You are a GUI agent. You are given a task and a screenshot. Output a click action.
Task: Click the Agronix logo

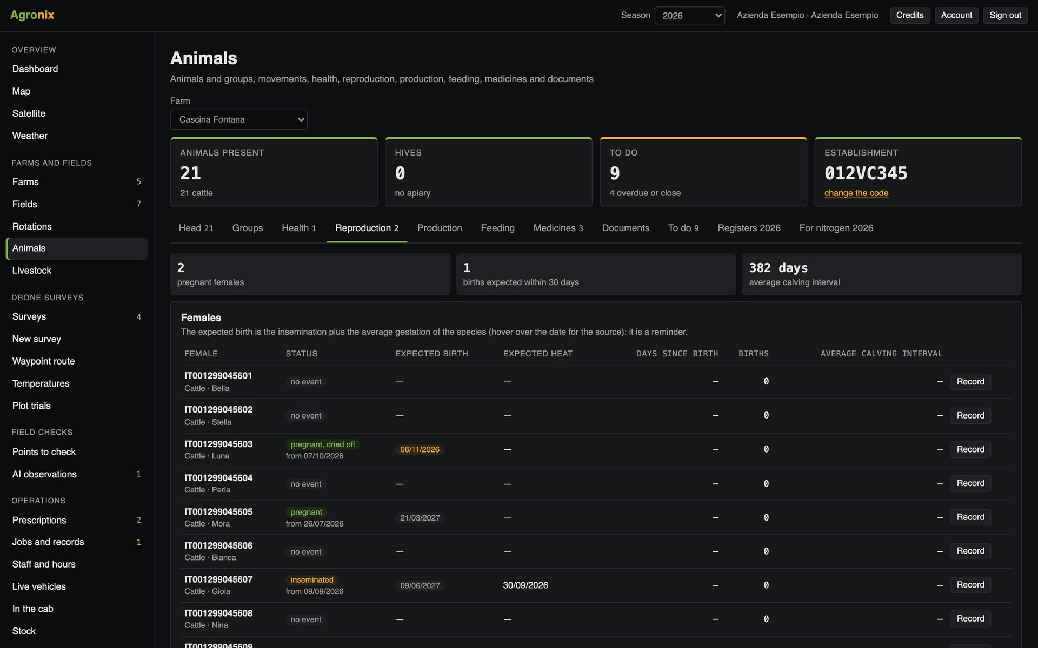point(32,15)
